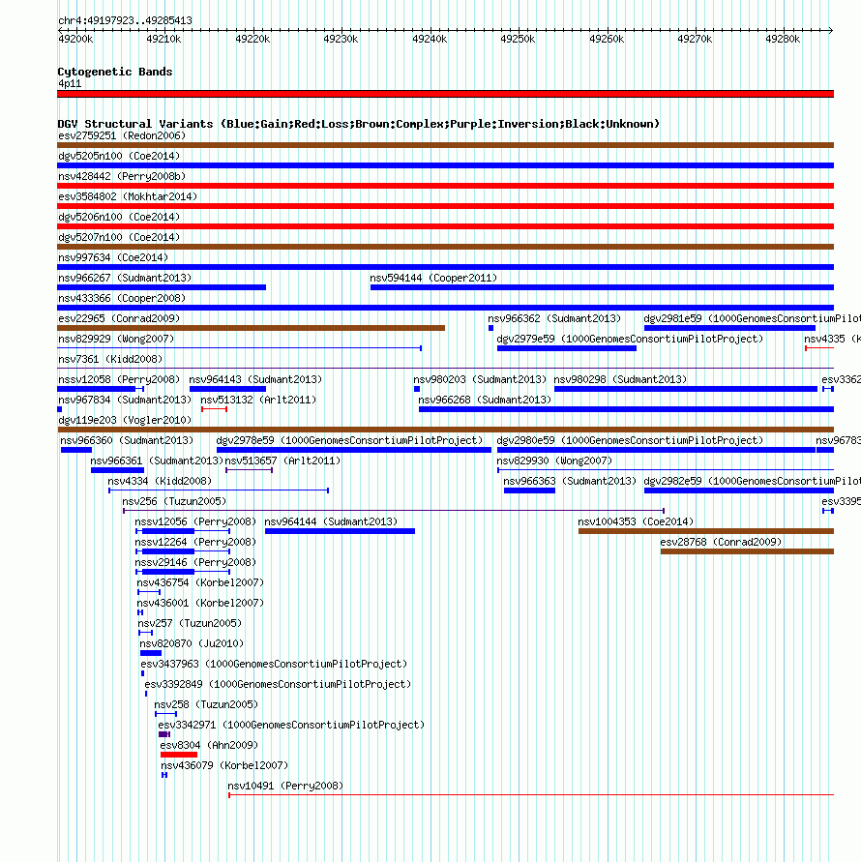Click the red esv8304 (Ahn2009) loss bar
861x862 pixels.
(x=179, y=755)
